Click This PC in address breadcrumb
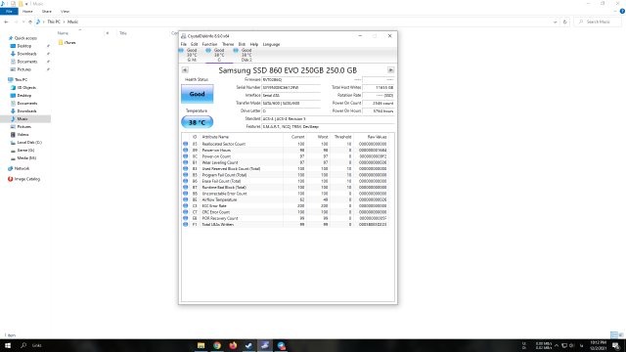Screen dimensions: 626x352 [54, 22]
